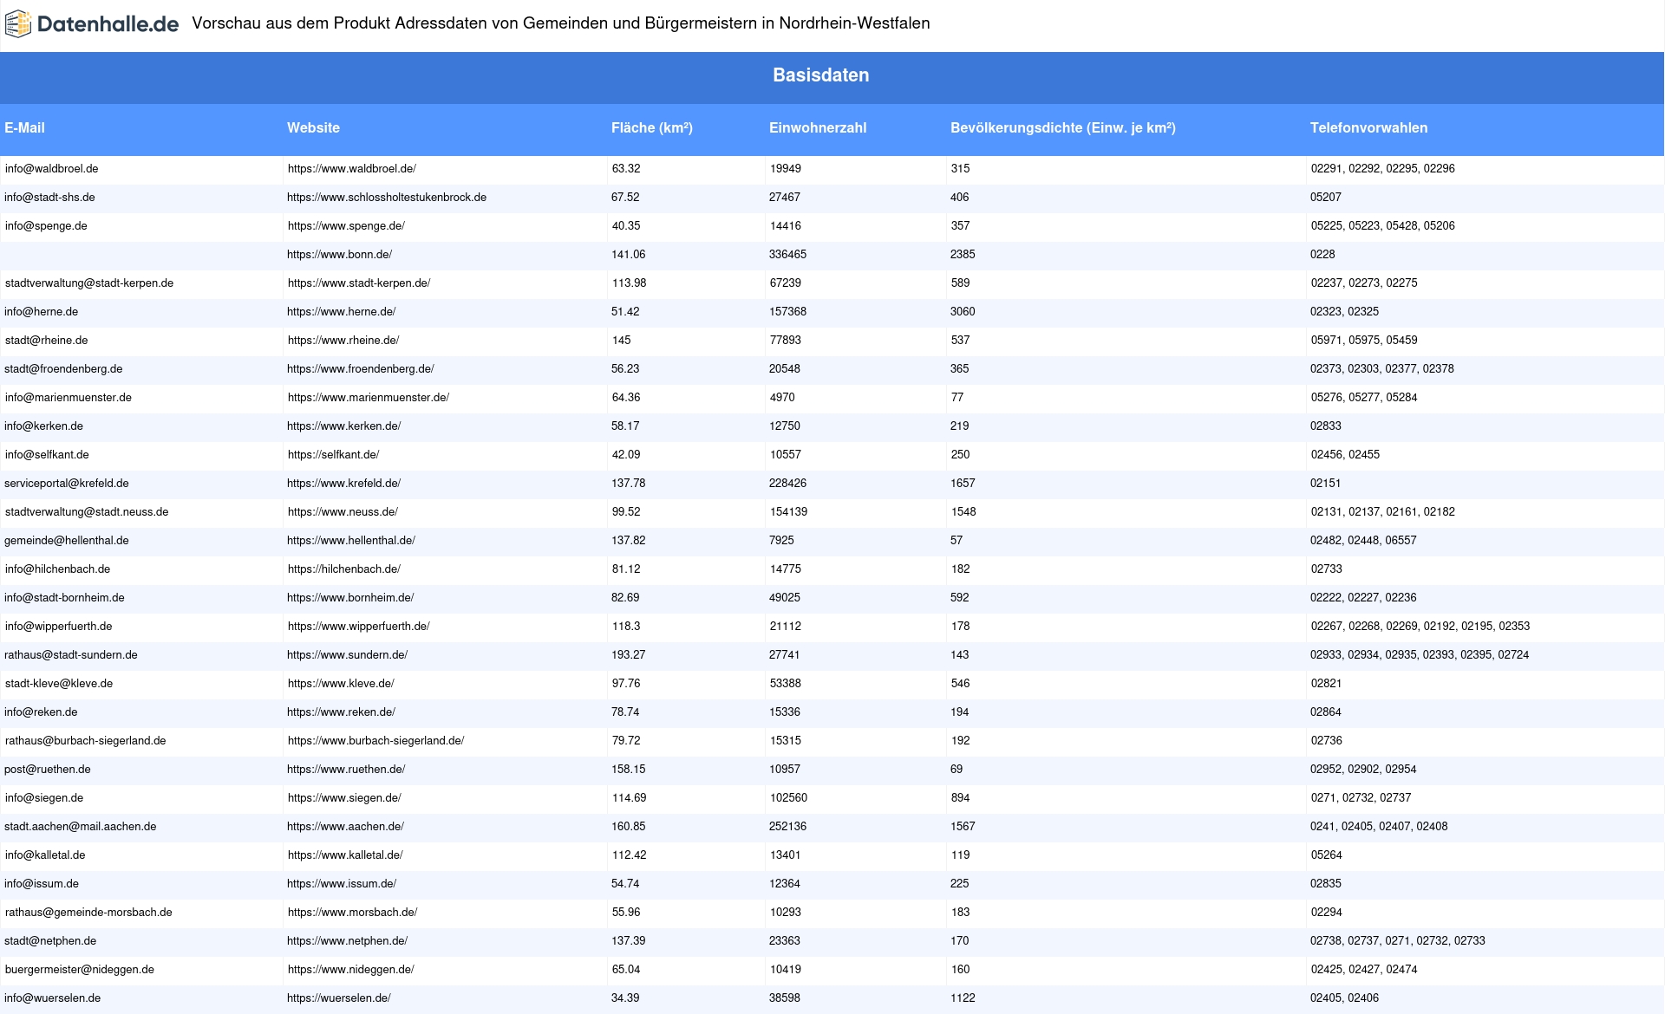Select density value 1122
The height and width of the screenshot is (1014, 1665).
(963, 998)
